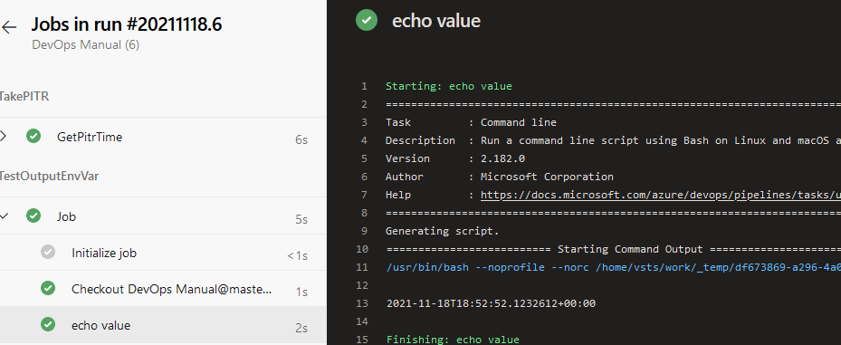Click the Jobs in run #20211118.6 title
This screenshot has height=345, width=841.
127,24
